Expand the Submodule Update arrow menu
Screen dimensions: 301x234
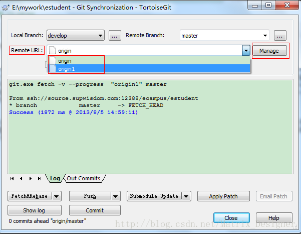pyautogui.click(x=186, y=196)
